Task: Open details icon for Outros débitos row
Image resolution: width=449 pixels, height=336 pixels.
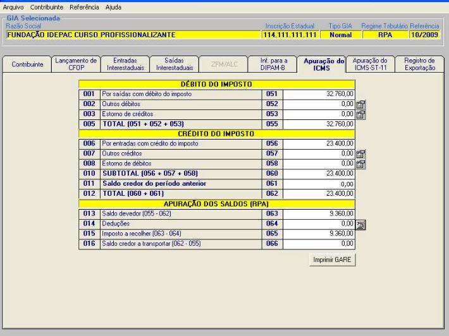Action: 361,104
